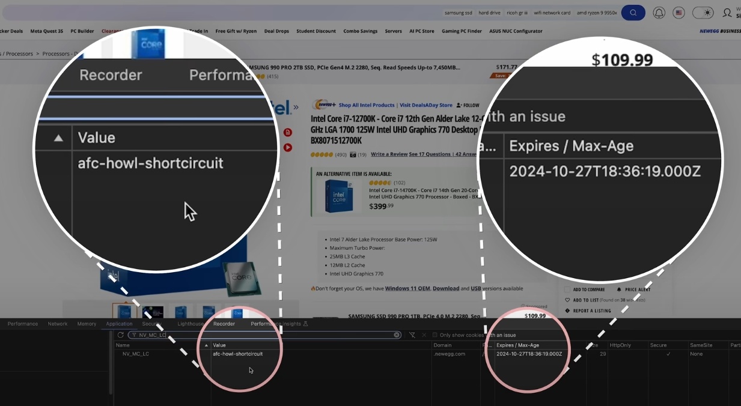Click the USB OS version link

[x=476, y=288]
